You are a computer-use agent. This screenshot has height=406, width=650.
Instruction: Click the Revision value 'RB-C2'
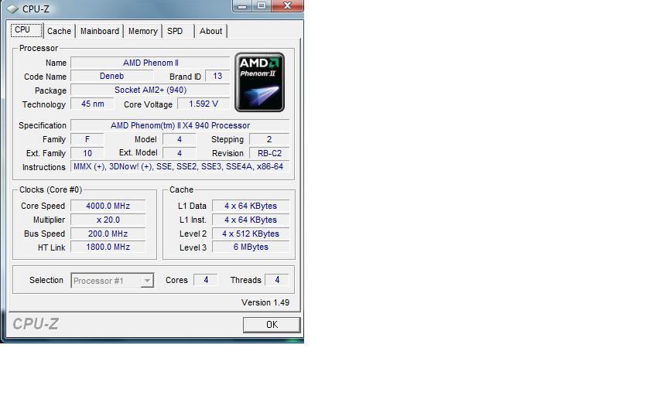point(269,153)
